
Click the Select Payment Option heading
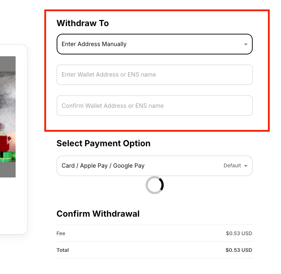(103, 143)
